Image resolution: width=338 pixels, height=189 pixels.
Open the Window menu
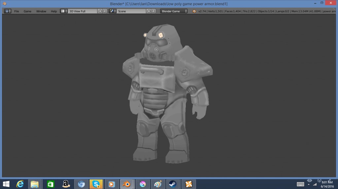[41, 11]
